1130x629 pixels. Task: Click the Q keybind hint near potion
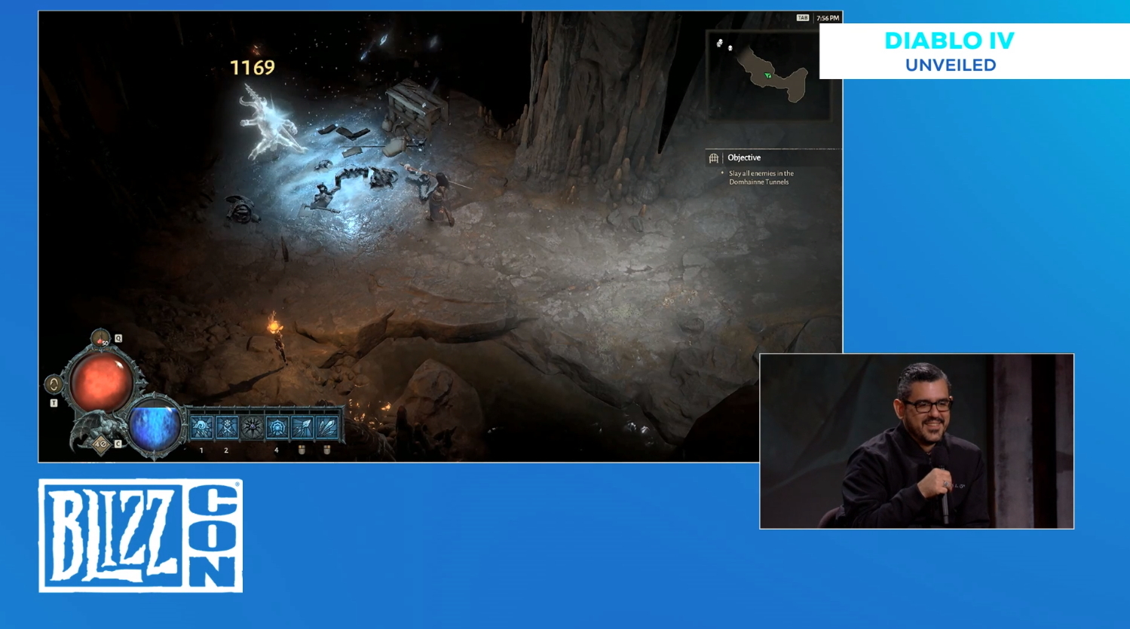118,338
